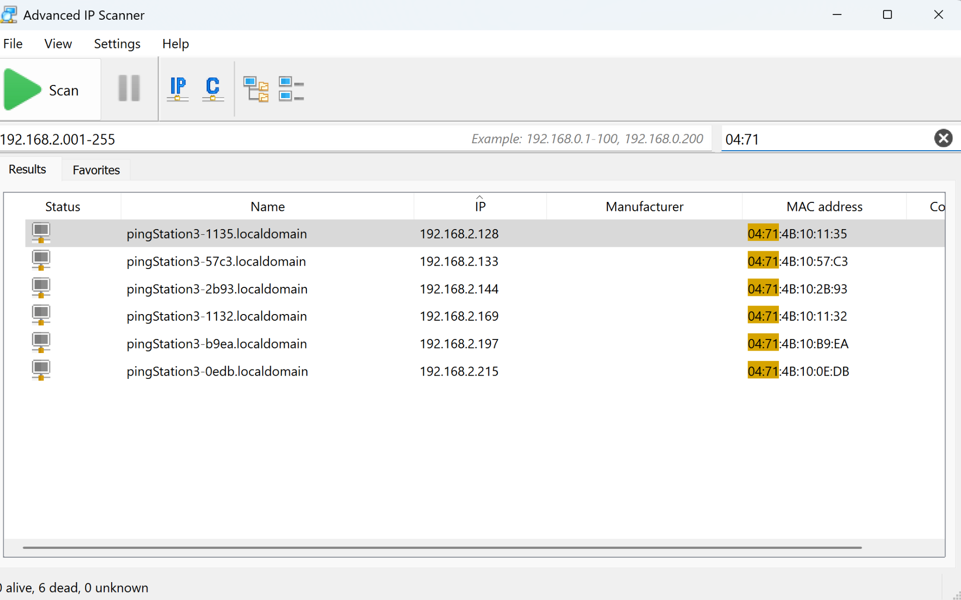
Task: Click IP address 192.168.2.128
Action: point(459,234)
